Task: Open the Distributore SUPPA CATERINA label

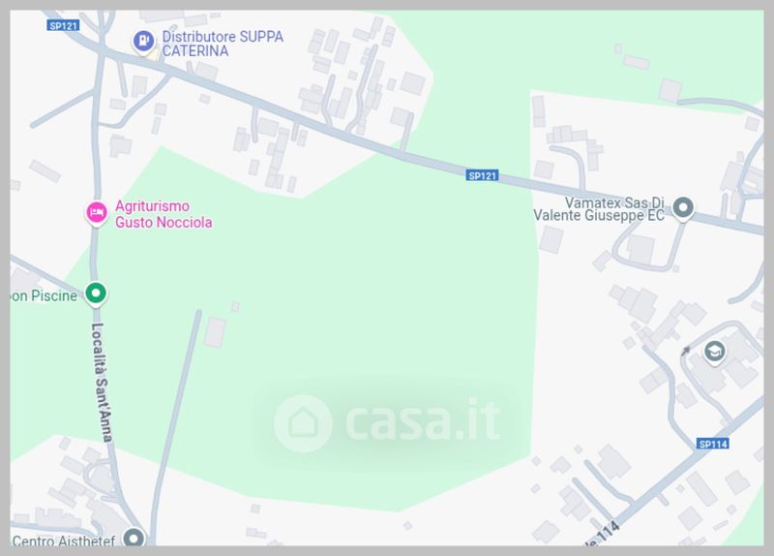Action: point(223,44)
